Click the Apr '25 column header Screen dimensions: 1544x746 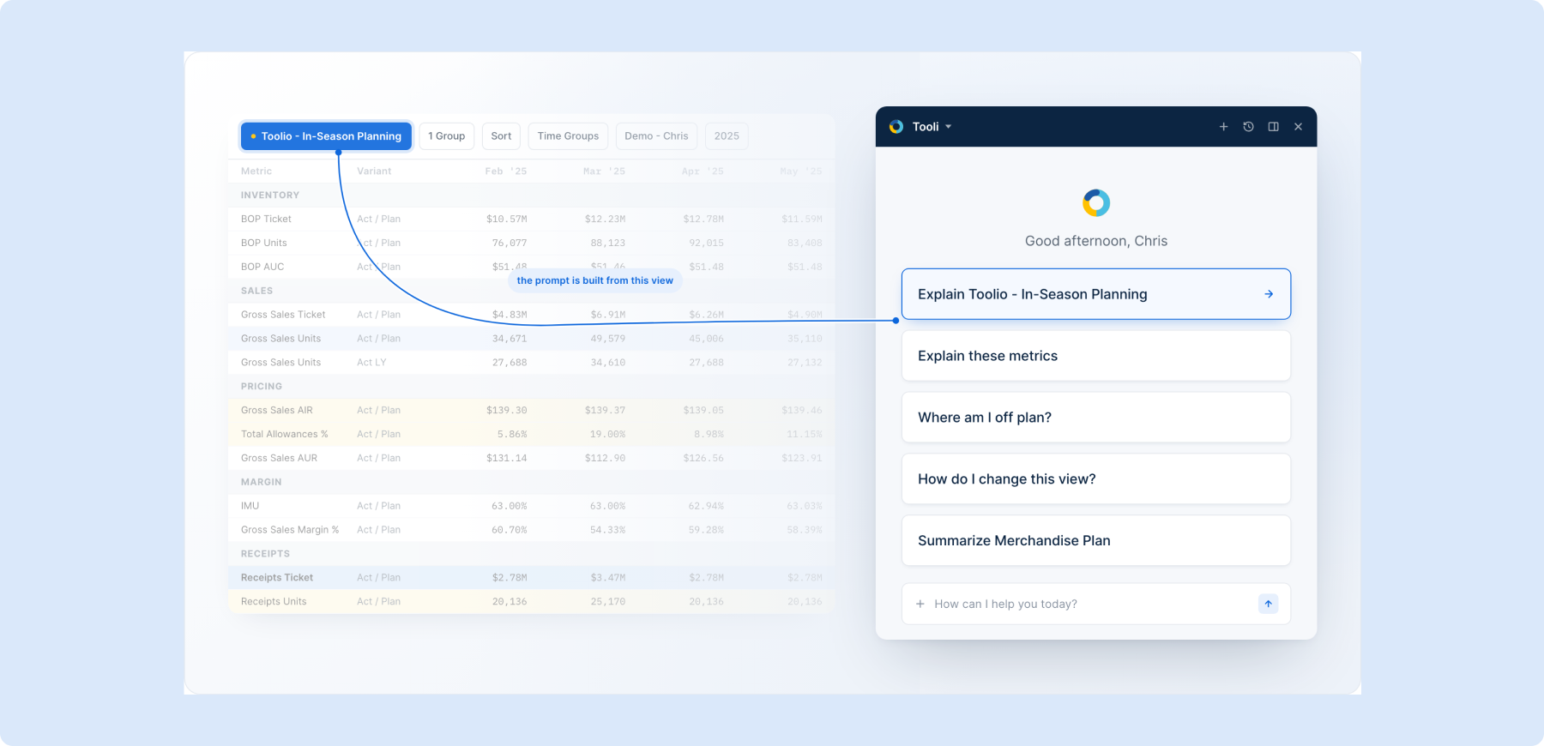point(703,171)
